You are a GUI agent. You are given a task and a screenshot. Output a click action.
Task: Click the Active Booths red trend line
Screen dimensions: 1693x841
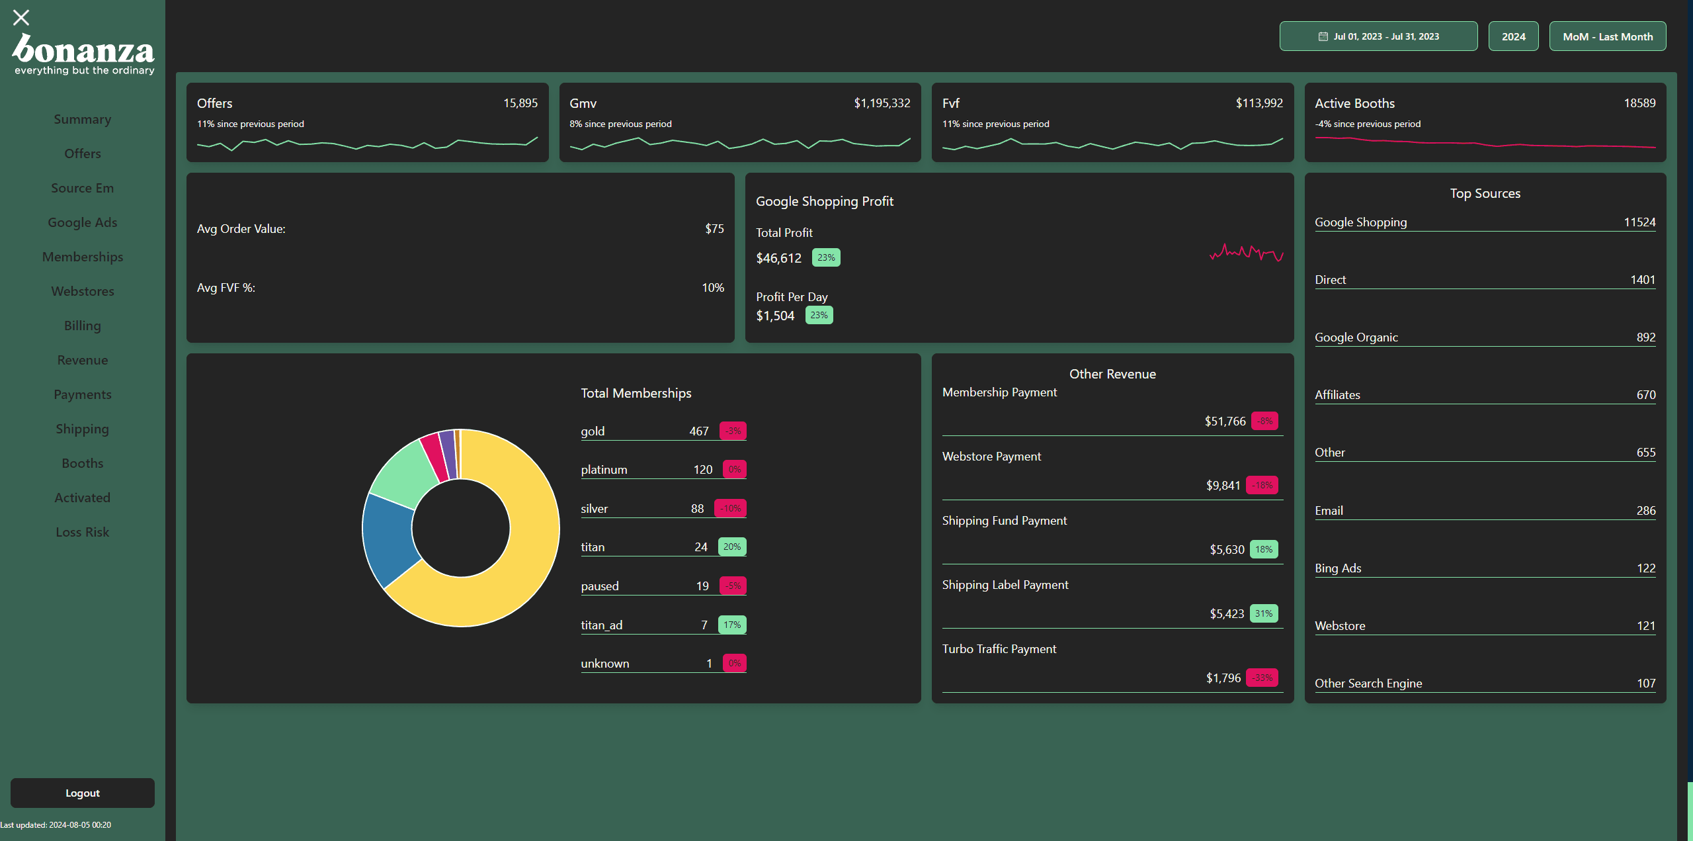[x=1485, y=142]
